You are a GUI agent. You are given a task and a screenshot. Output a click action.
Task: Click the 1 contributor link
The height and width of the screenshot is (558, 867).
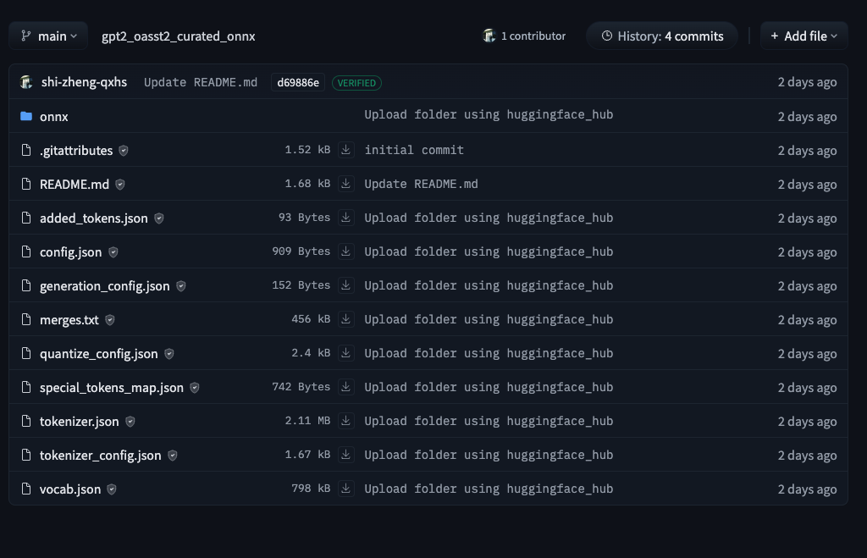pos(524,36)
